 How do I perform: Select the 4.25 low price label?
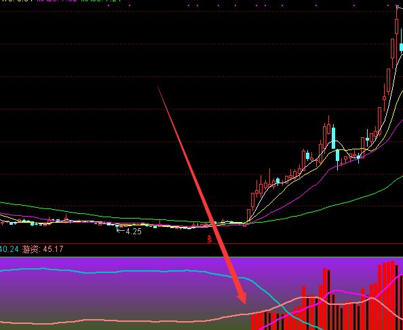134,232
